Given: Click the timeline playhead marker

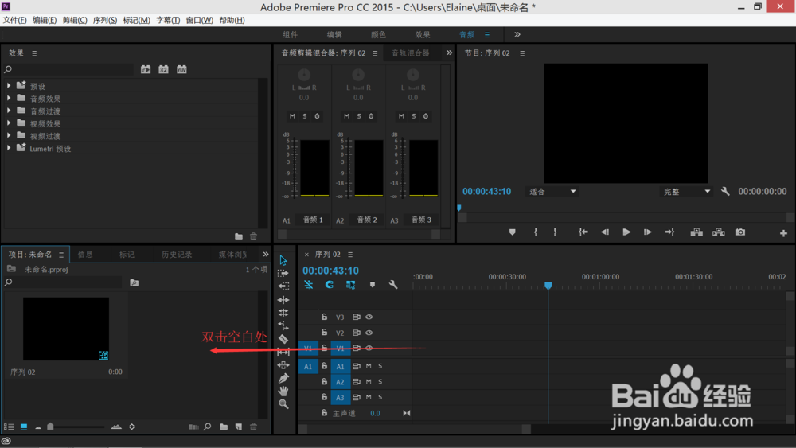Looking at the screenshot, I should [548, 286].
